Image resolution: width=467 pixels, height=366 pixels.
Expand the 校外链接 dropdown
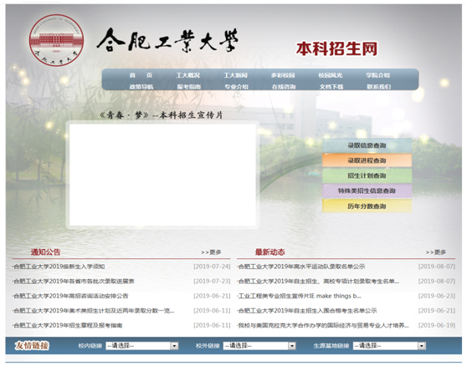point(259,346)
